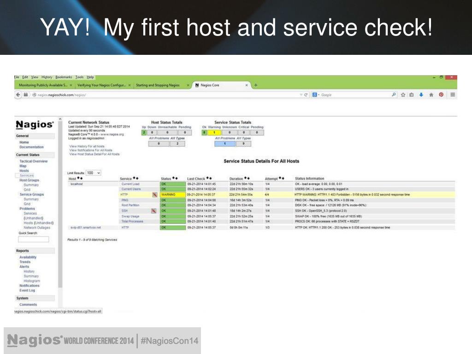This screenshot has height=354, width=472.
Task: Open the svip-d01.smartvox.net host link
Action: [x=86, y=228]
